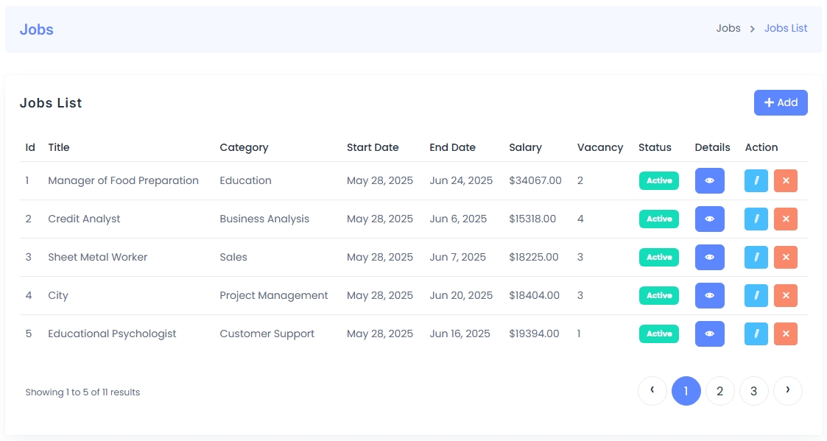View details of Manager of Food Preparation job

pos(709,180)
